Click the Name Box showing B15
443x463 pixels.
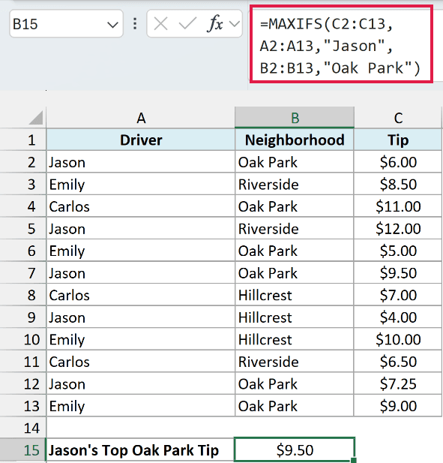pyautogui.click(x=66, y=23)
